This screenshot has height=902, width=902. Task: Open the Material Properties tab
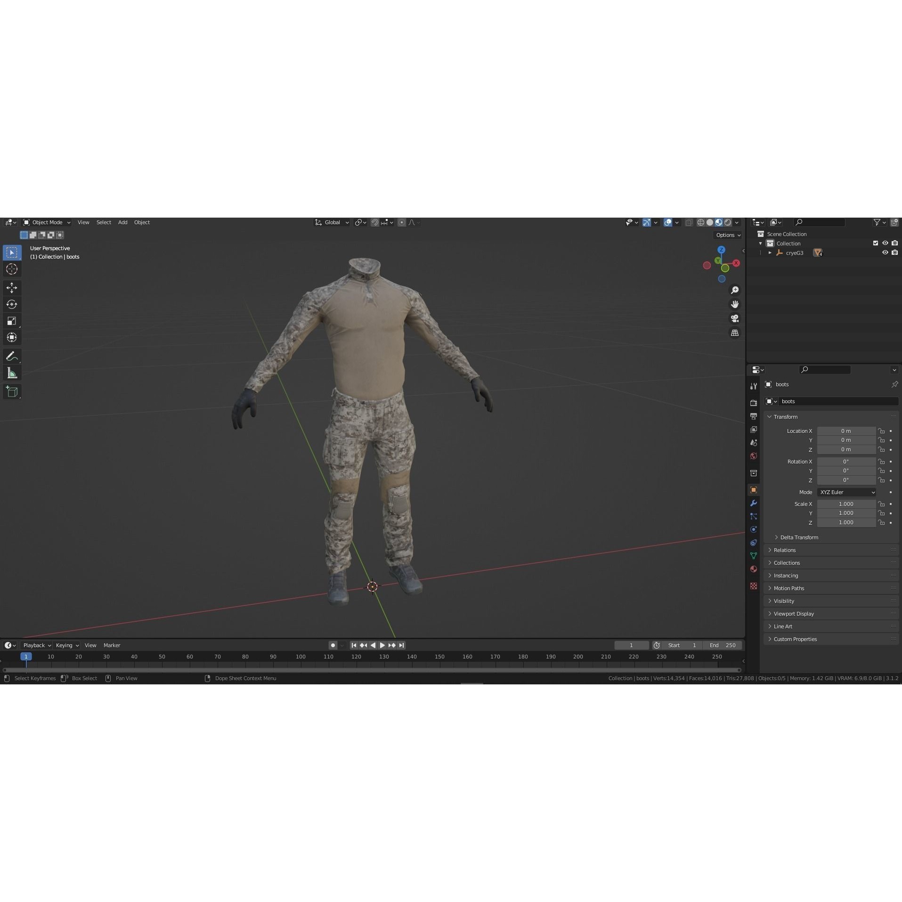point(754,569)
